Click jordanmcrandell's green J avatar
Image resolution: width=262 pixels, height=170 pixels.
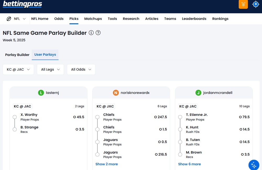[x=198, y=93]
